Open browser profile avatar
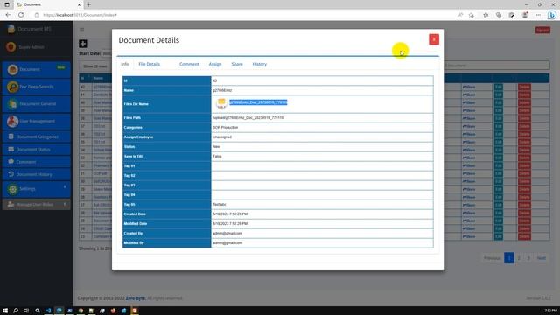 525,15
